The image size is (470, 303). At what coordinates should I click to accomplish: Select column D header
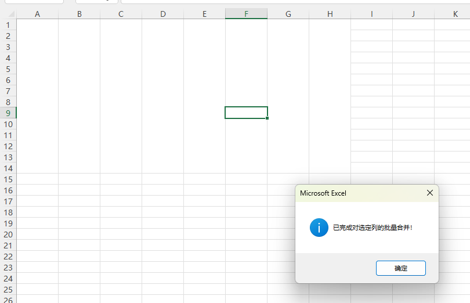coord(162,14)
